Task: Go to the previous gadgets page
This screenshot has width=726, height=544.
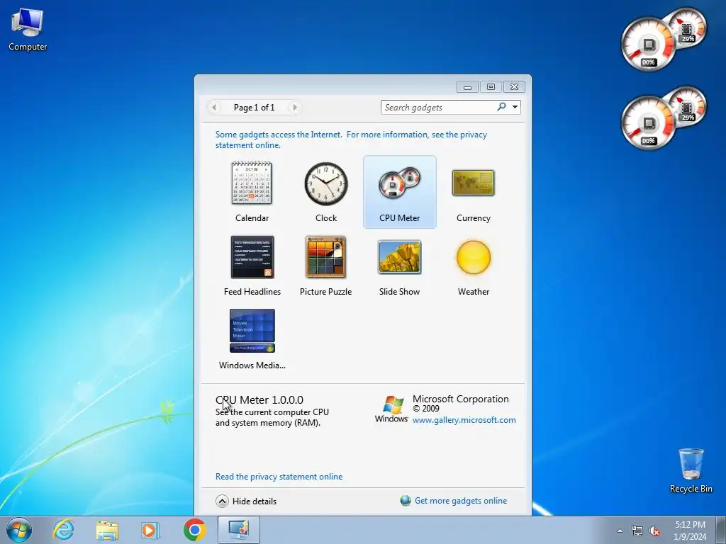Action: [x=214, y=108]
